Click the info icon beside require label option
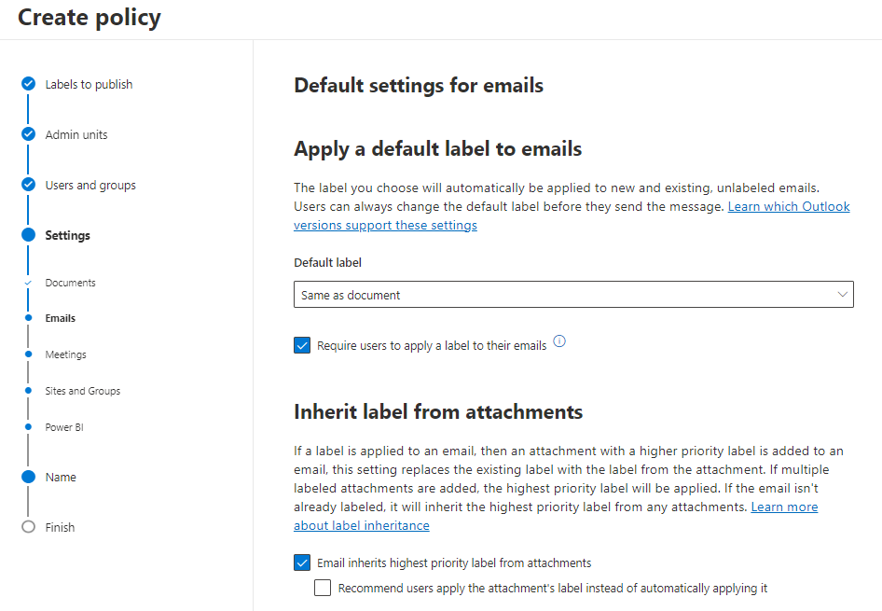Screen dimensions: 882x611 coord(559,341)
